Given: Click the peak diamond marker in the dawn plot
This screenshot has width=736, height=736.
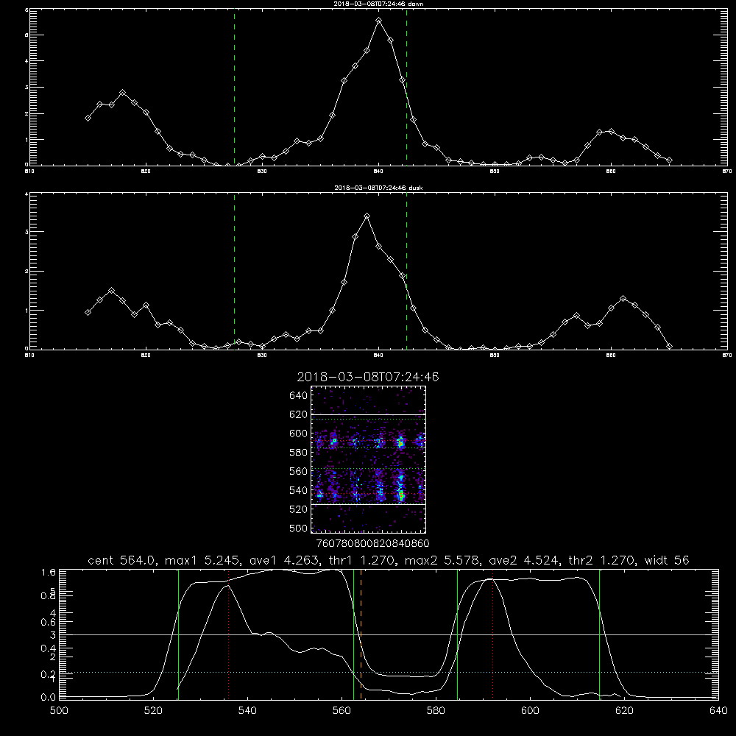Looking at the screenshot, I should (x=379, y=21).
